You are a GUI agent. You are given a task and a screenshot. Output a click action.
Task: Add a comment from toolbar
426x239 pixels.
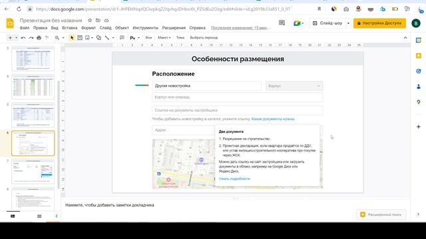click(x=122, y=38)
